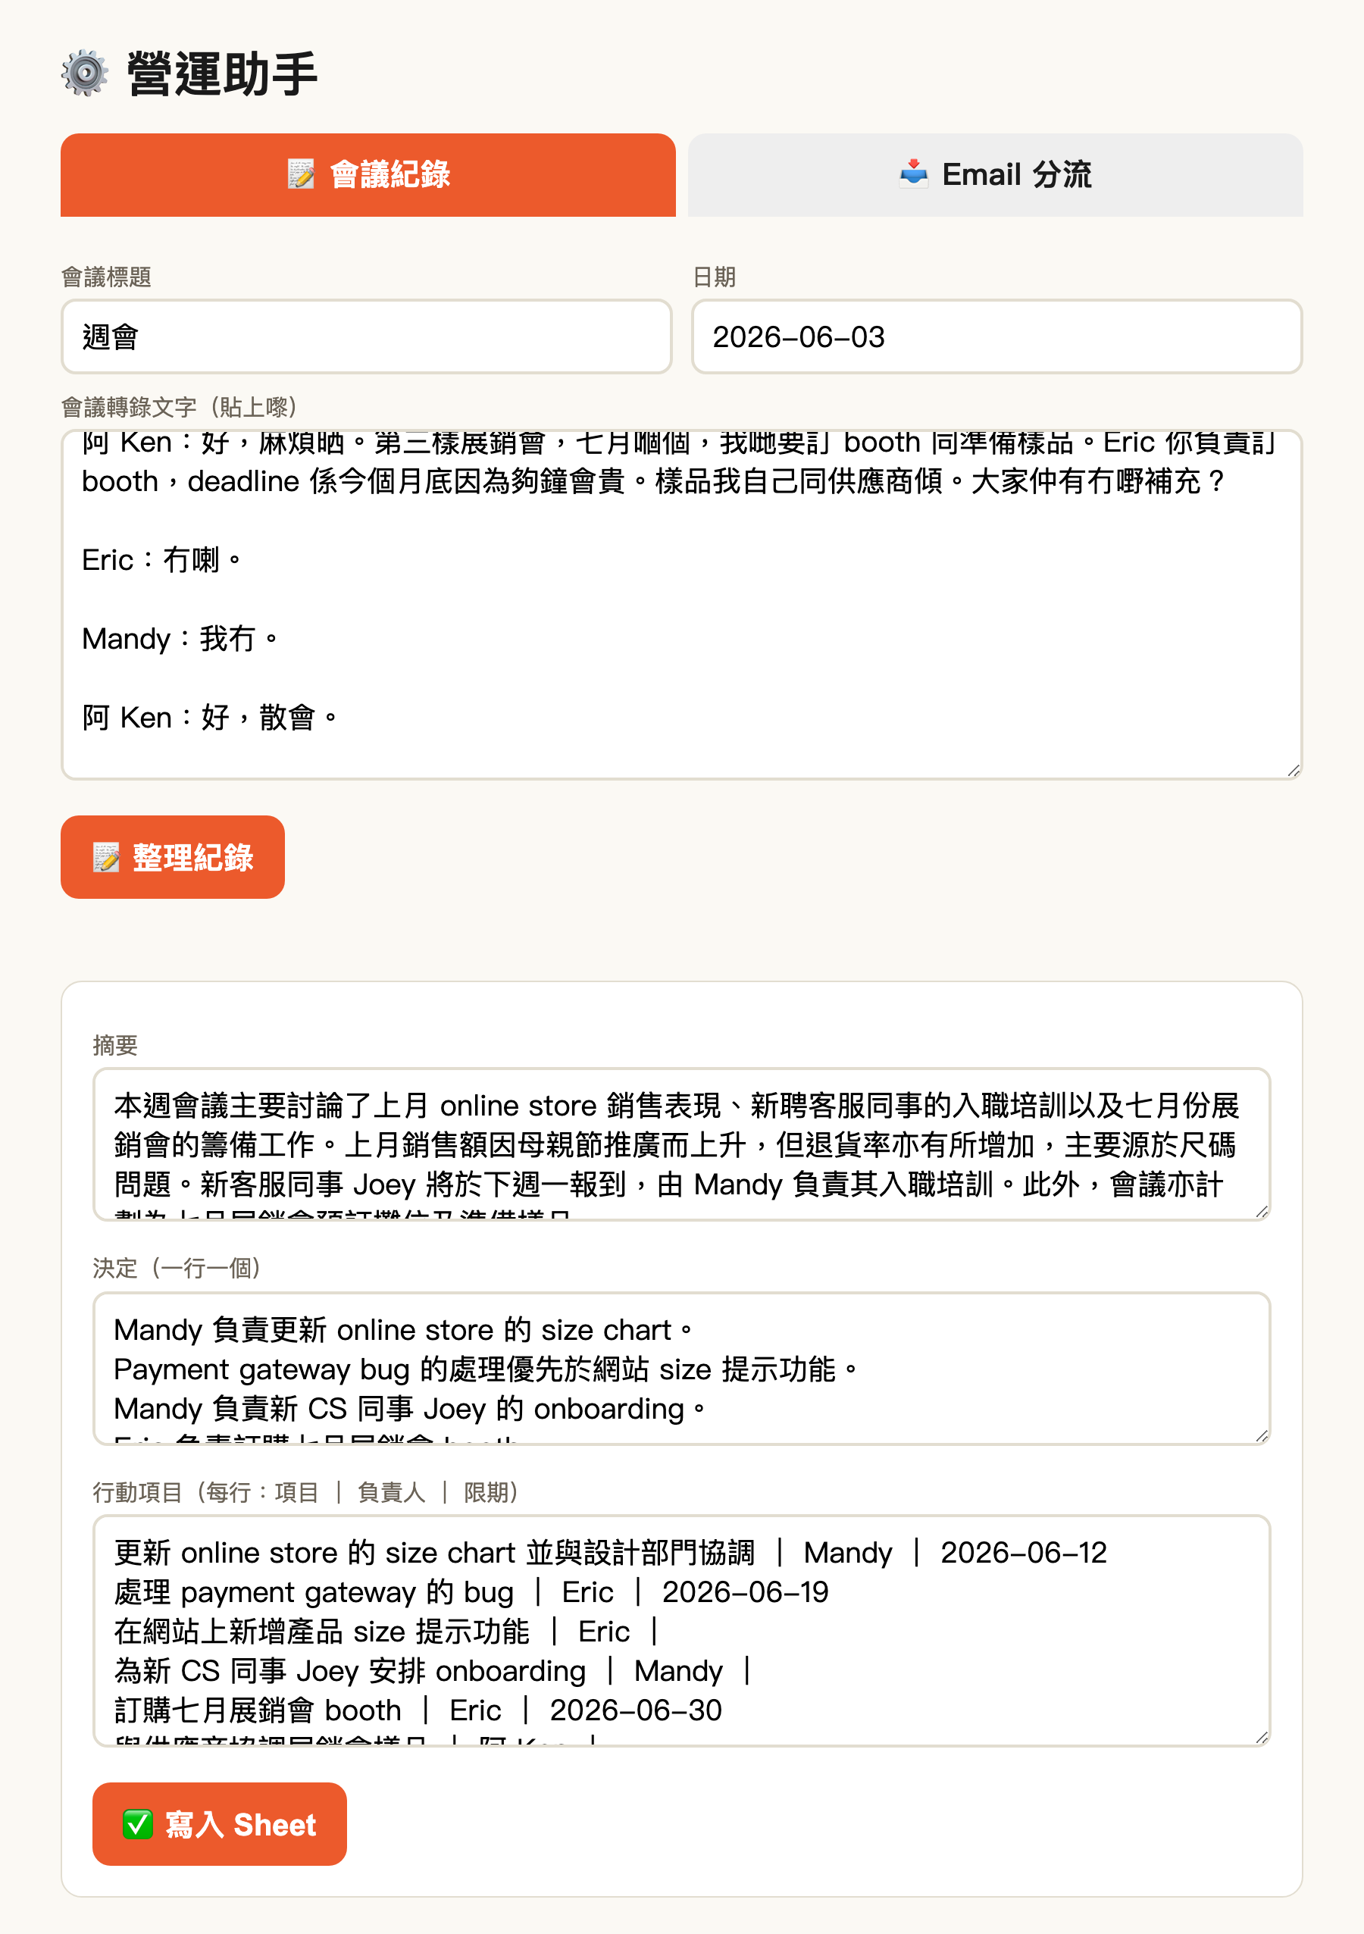This screenshot has width=1364, height=1934.
Task: Click the 整理紀錄 button
Action: click(173, 856)
